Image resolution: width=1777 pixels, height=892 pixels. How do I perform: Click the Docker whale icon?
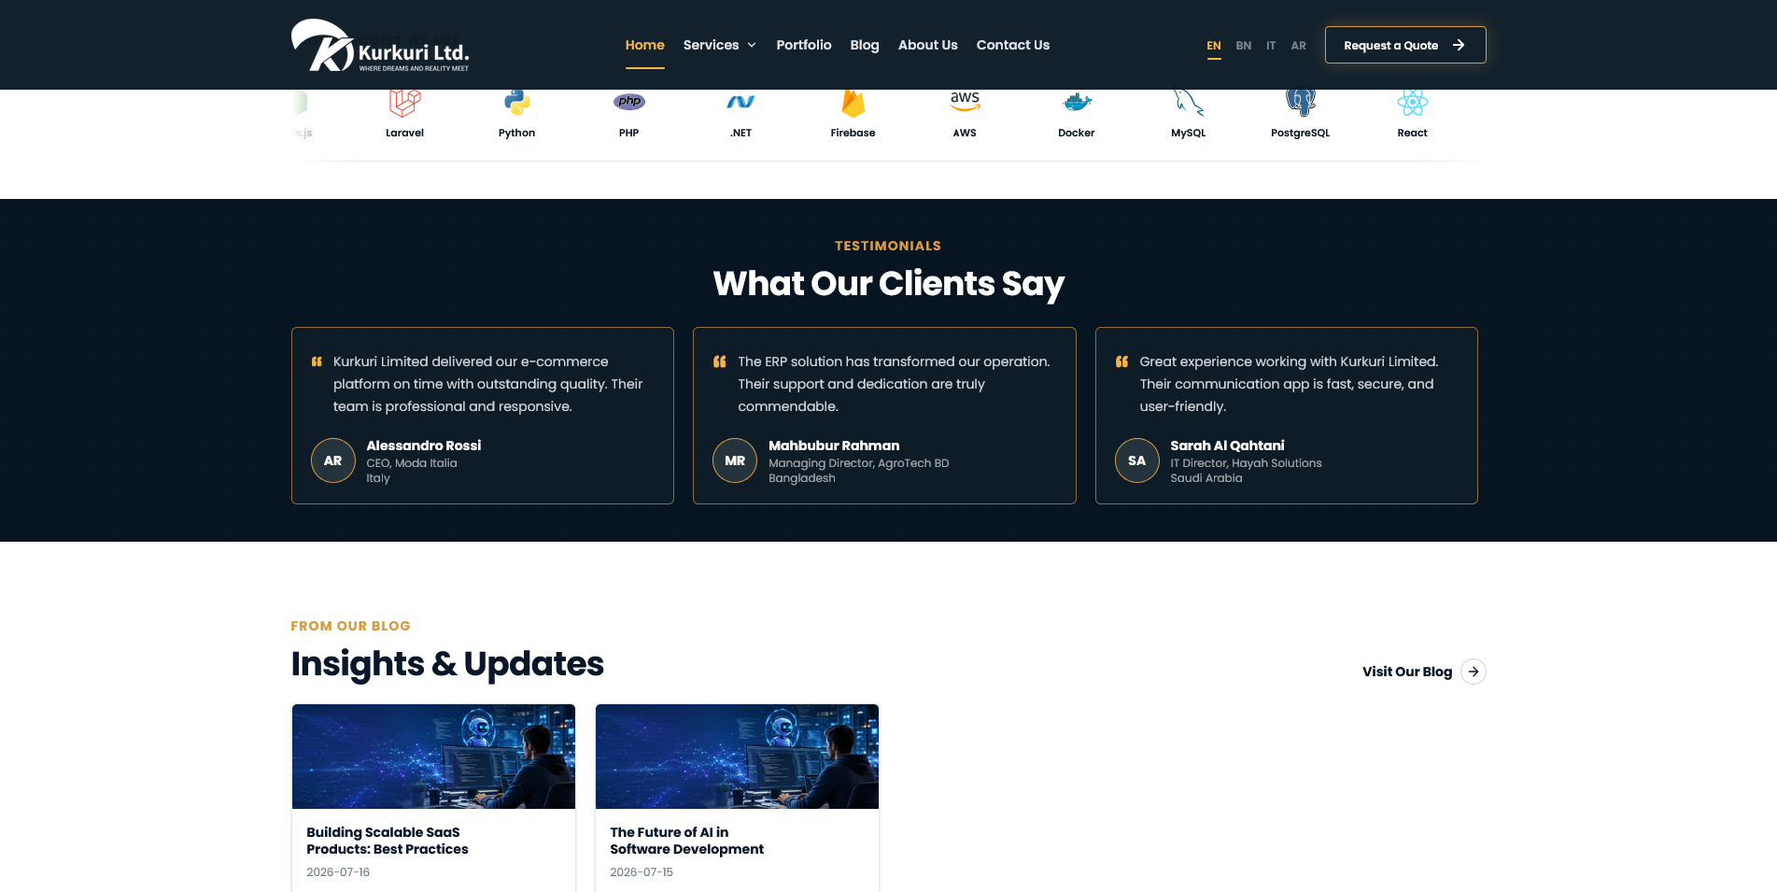click(1077, 102)
